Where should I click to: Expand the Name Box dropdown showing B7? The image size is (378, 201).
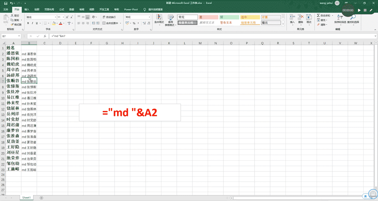coord(19,36)
